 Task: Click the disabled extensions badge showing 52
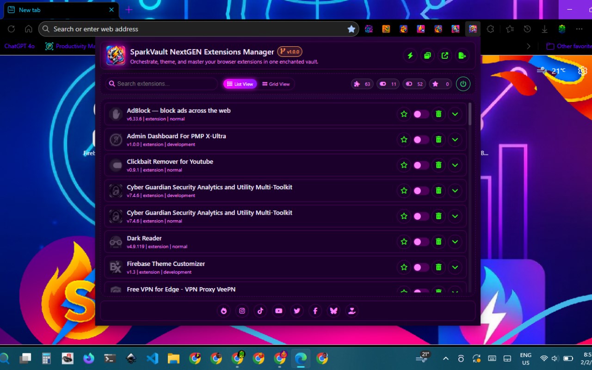click(x=414, y=84)
